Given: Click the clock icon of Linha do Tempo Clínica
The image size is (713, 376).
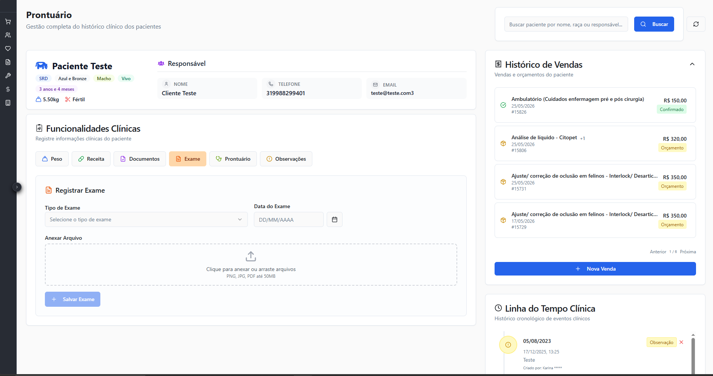Looking at the screenshot, I should coord(498,308).
